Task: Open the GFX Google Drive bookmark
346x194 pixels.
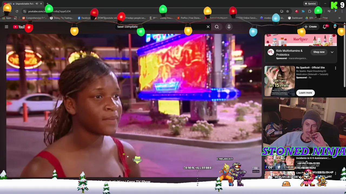Action: 317,18
